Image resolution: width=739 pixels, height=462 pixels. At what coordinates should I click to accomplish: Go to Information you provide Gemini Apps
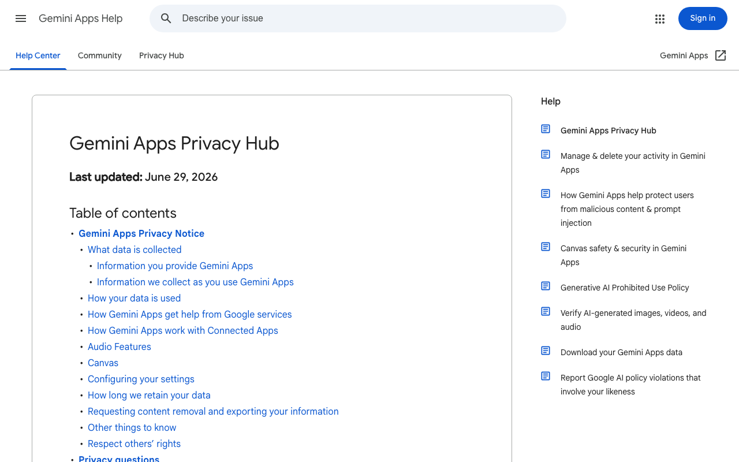(175, 266)
